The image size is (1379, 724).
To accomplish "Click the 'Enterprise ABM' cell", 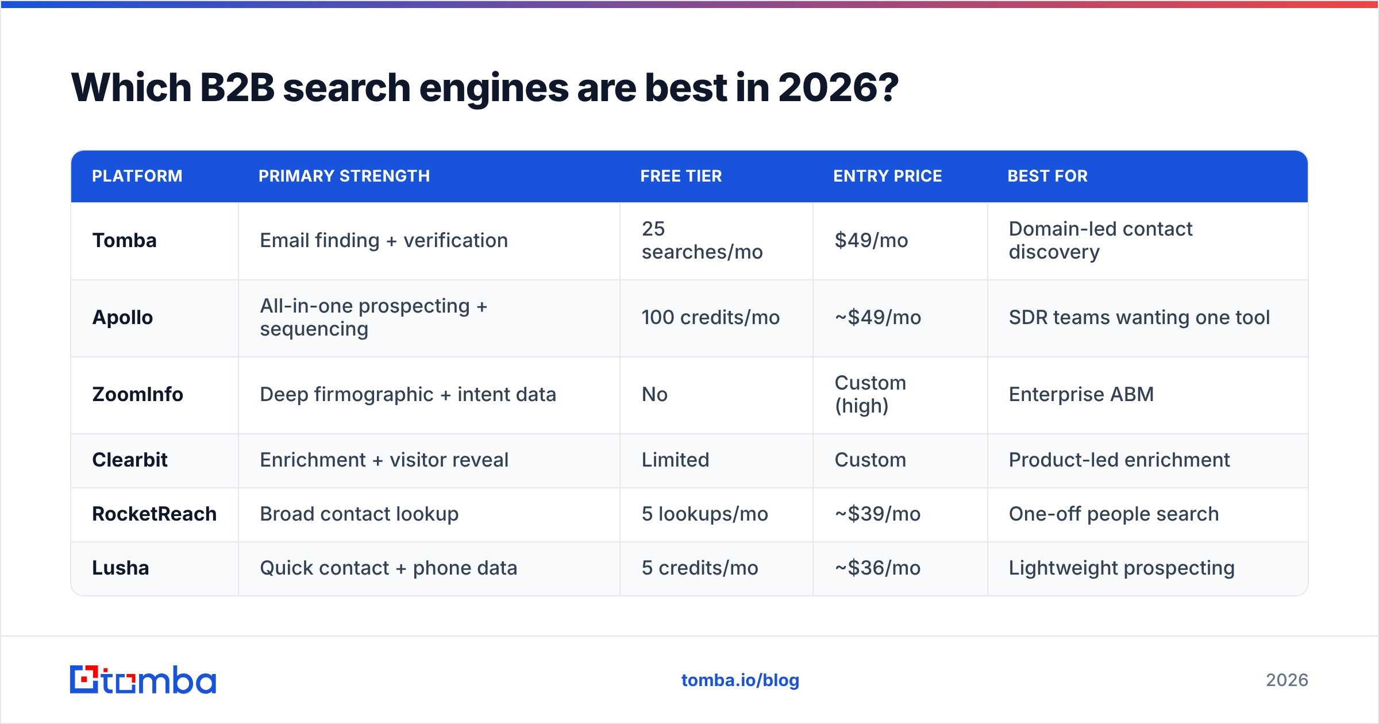I will tap(1148, 395).
